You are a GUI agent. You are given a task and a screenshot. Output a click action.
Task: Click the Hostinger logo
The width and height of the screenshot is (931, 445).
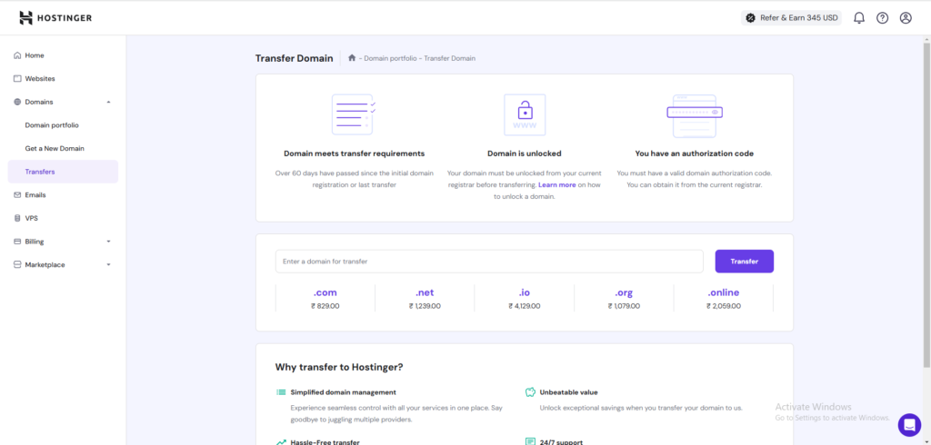point(55,18)
